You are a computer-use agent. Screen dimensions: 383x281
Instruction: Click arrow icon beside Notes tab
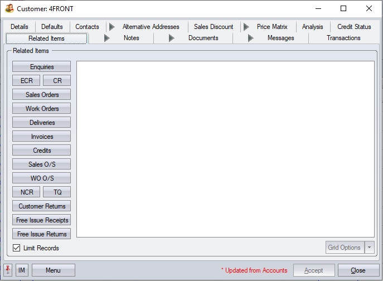(107, 38)
